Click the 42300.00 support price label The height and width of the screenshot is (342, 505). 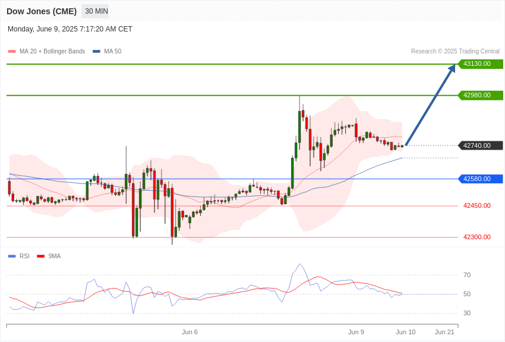(x=477, y=237)
